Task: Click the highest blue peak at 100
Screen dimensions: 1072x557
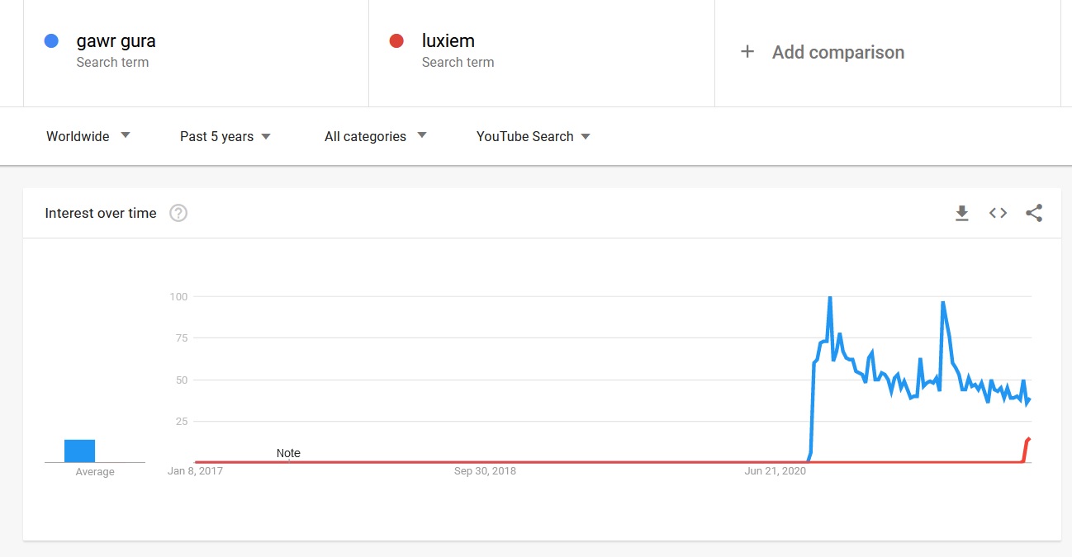Action: (829, 298)
